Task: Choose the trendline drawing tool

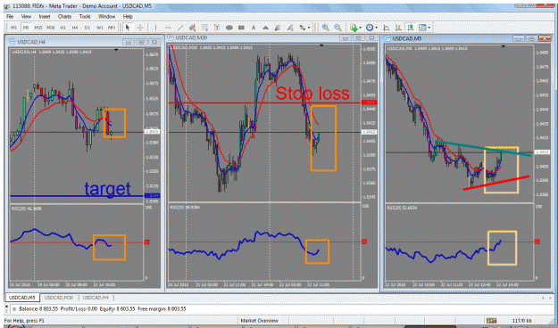Action: tap(180, 28)
